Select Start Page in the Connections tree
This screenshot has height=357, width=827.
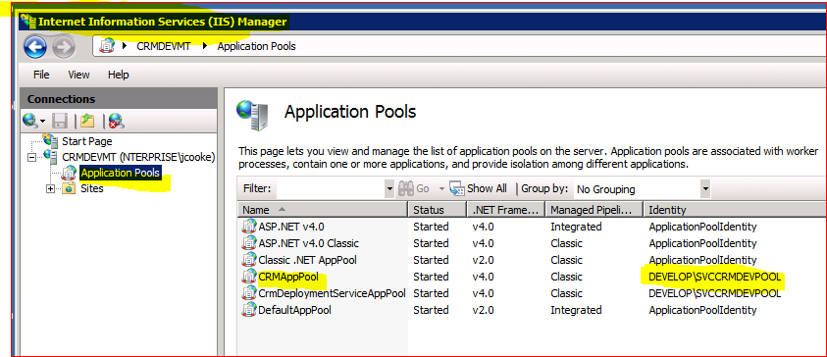(x=87, y=141)
